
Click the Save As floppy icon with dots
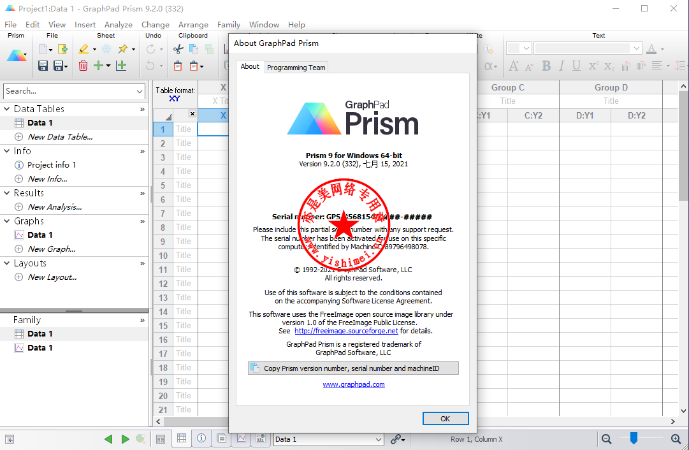(59, 66)
